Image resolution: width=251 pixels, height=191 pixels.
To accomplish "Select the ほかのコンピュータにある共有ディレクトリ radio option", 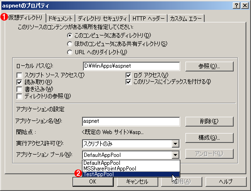I will 70,44.
